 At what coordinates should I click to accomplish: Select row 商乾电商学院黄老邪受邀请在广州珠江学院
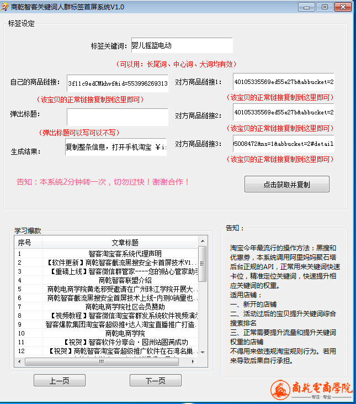[107, 289]
